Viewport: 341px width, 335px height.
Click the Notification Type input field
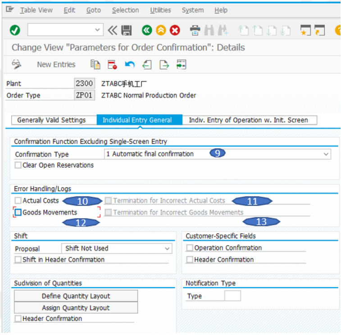pos(232,296)
